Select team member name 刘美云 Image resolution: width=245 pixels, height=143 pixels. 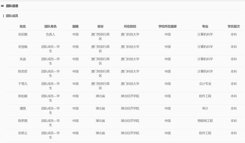click(x=23, y=133)
